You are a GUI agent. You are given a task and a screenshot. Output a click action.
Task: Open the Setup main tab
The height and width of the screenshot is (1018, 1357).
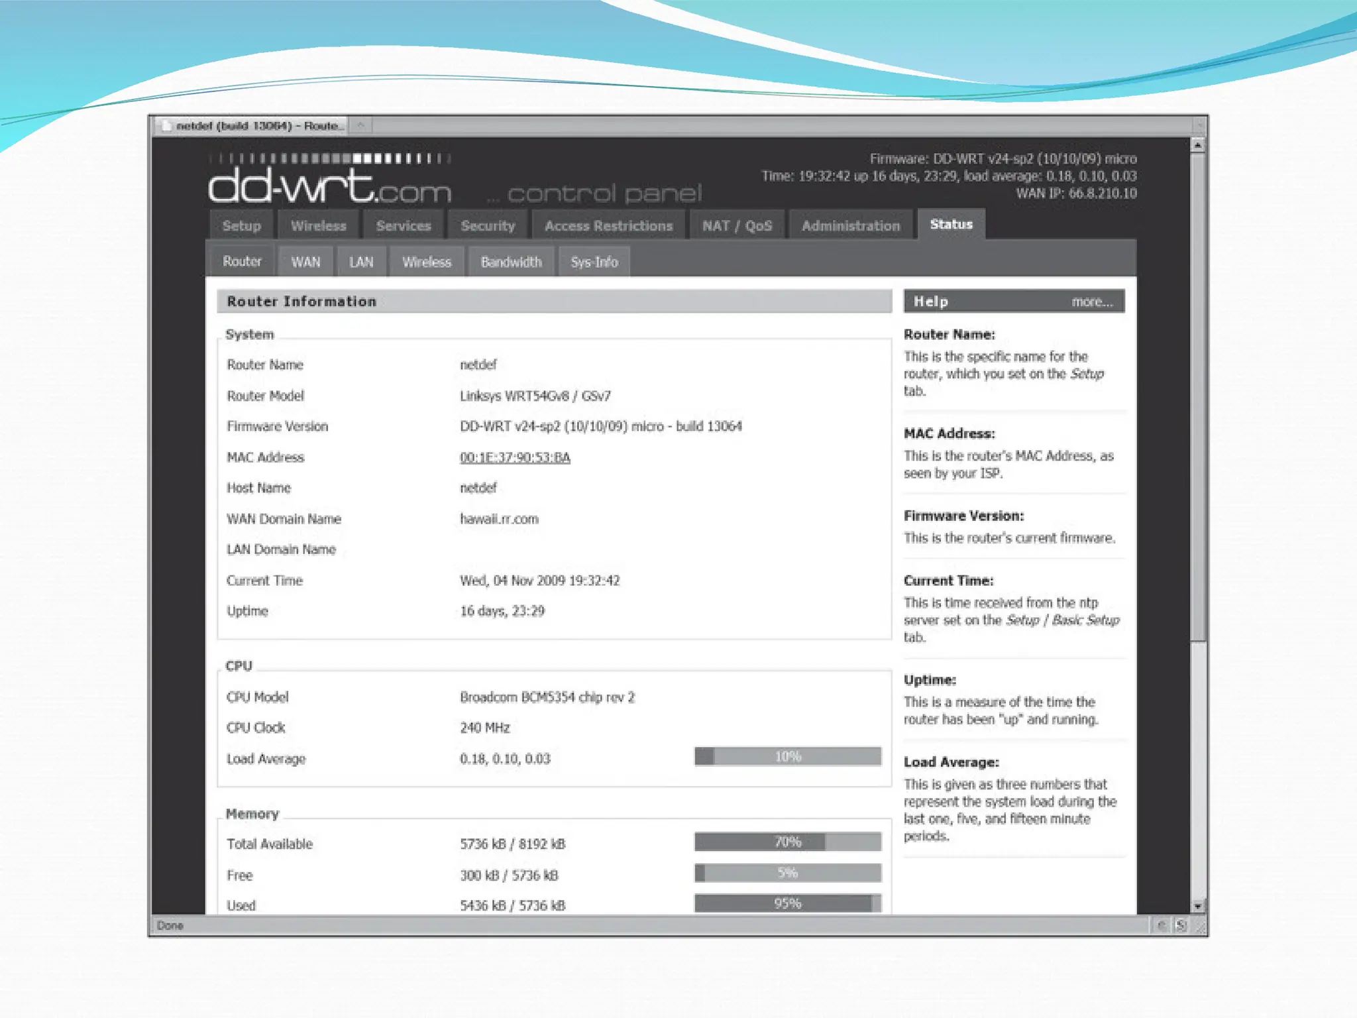tap(241, 226)
